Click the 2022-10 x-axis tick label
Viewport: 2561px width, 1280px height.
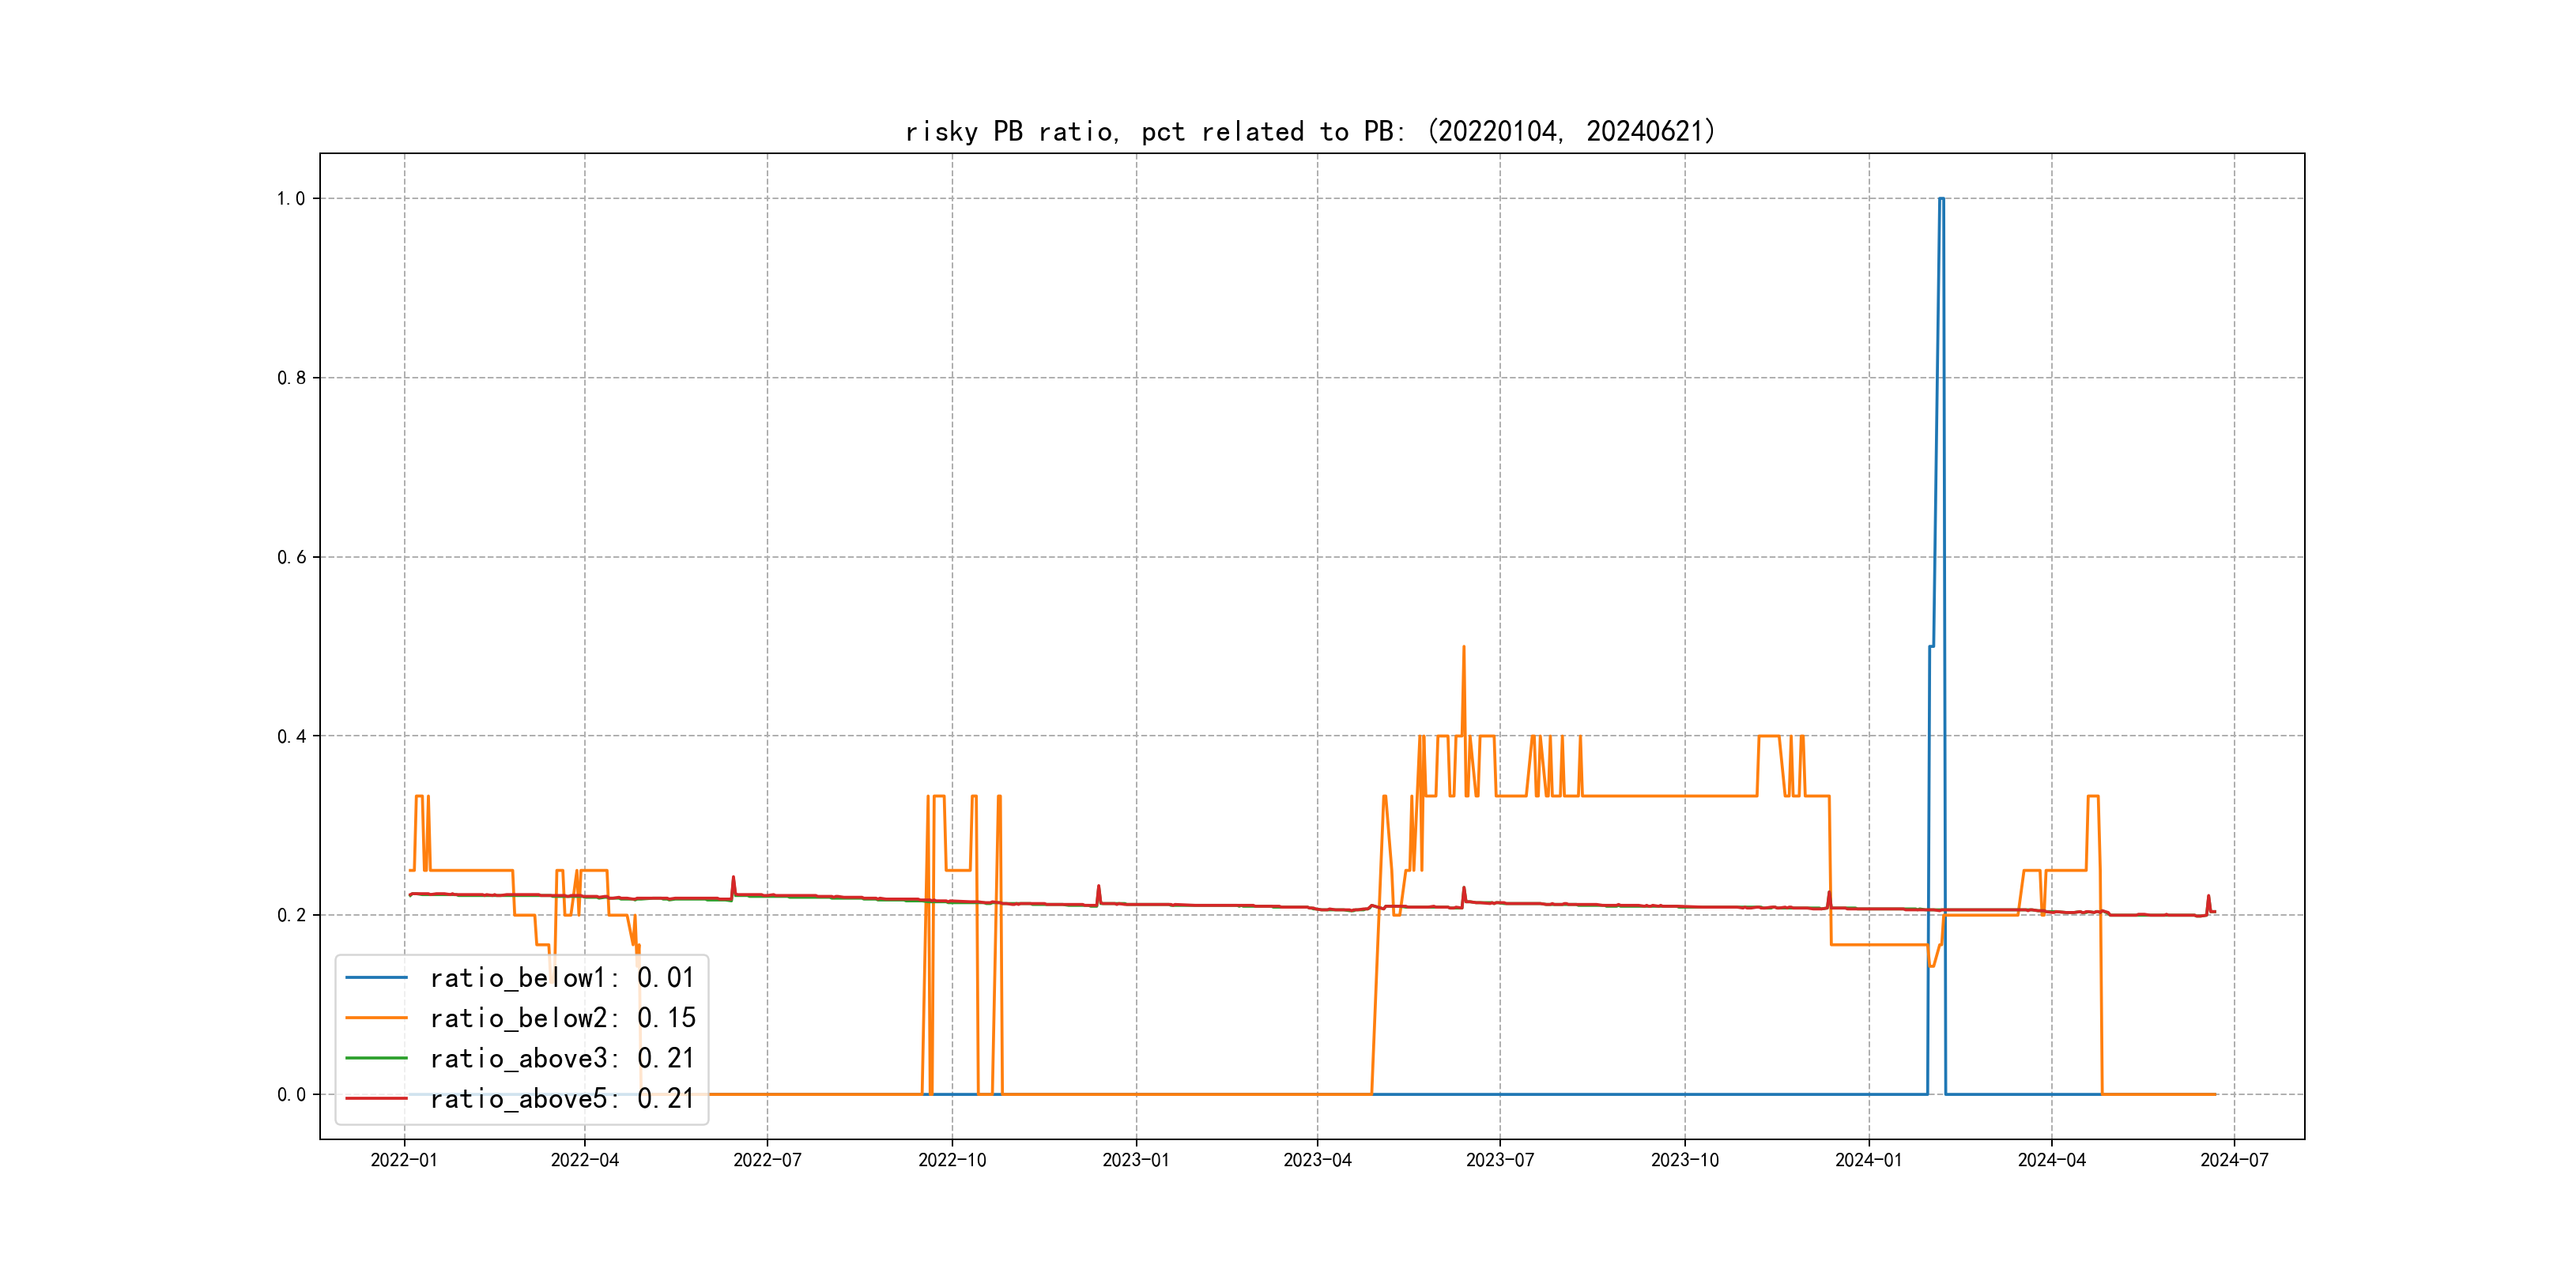(952, 1160)
